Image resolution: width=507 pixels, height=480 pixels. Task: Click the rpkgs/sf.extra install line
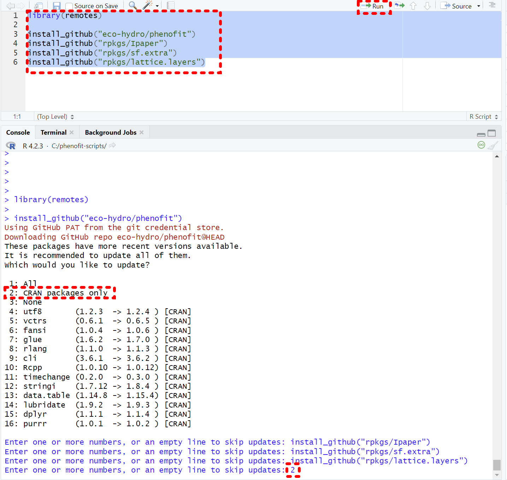(102, 53)
